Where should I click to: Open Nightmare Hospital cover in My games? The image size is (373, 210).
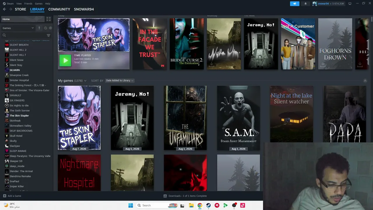point(79,173)
